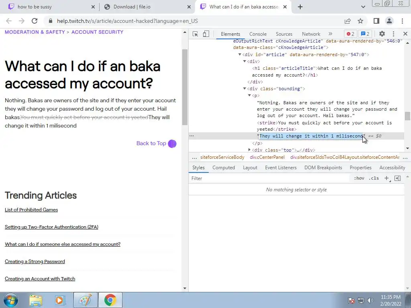Open Creating a Strong Password article
This screenshot has width=411, height=308.
tap(35, 261)
